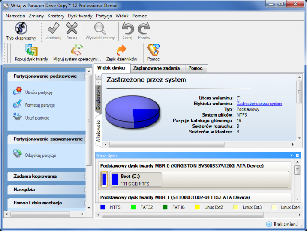Click the NTFS blue legend swatch
This screenshot has height=231, width=307.
[x=102, y=207]
